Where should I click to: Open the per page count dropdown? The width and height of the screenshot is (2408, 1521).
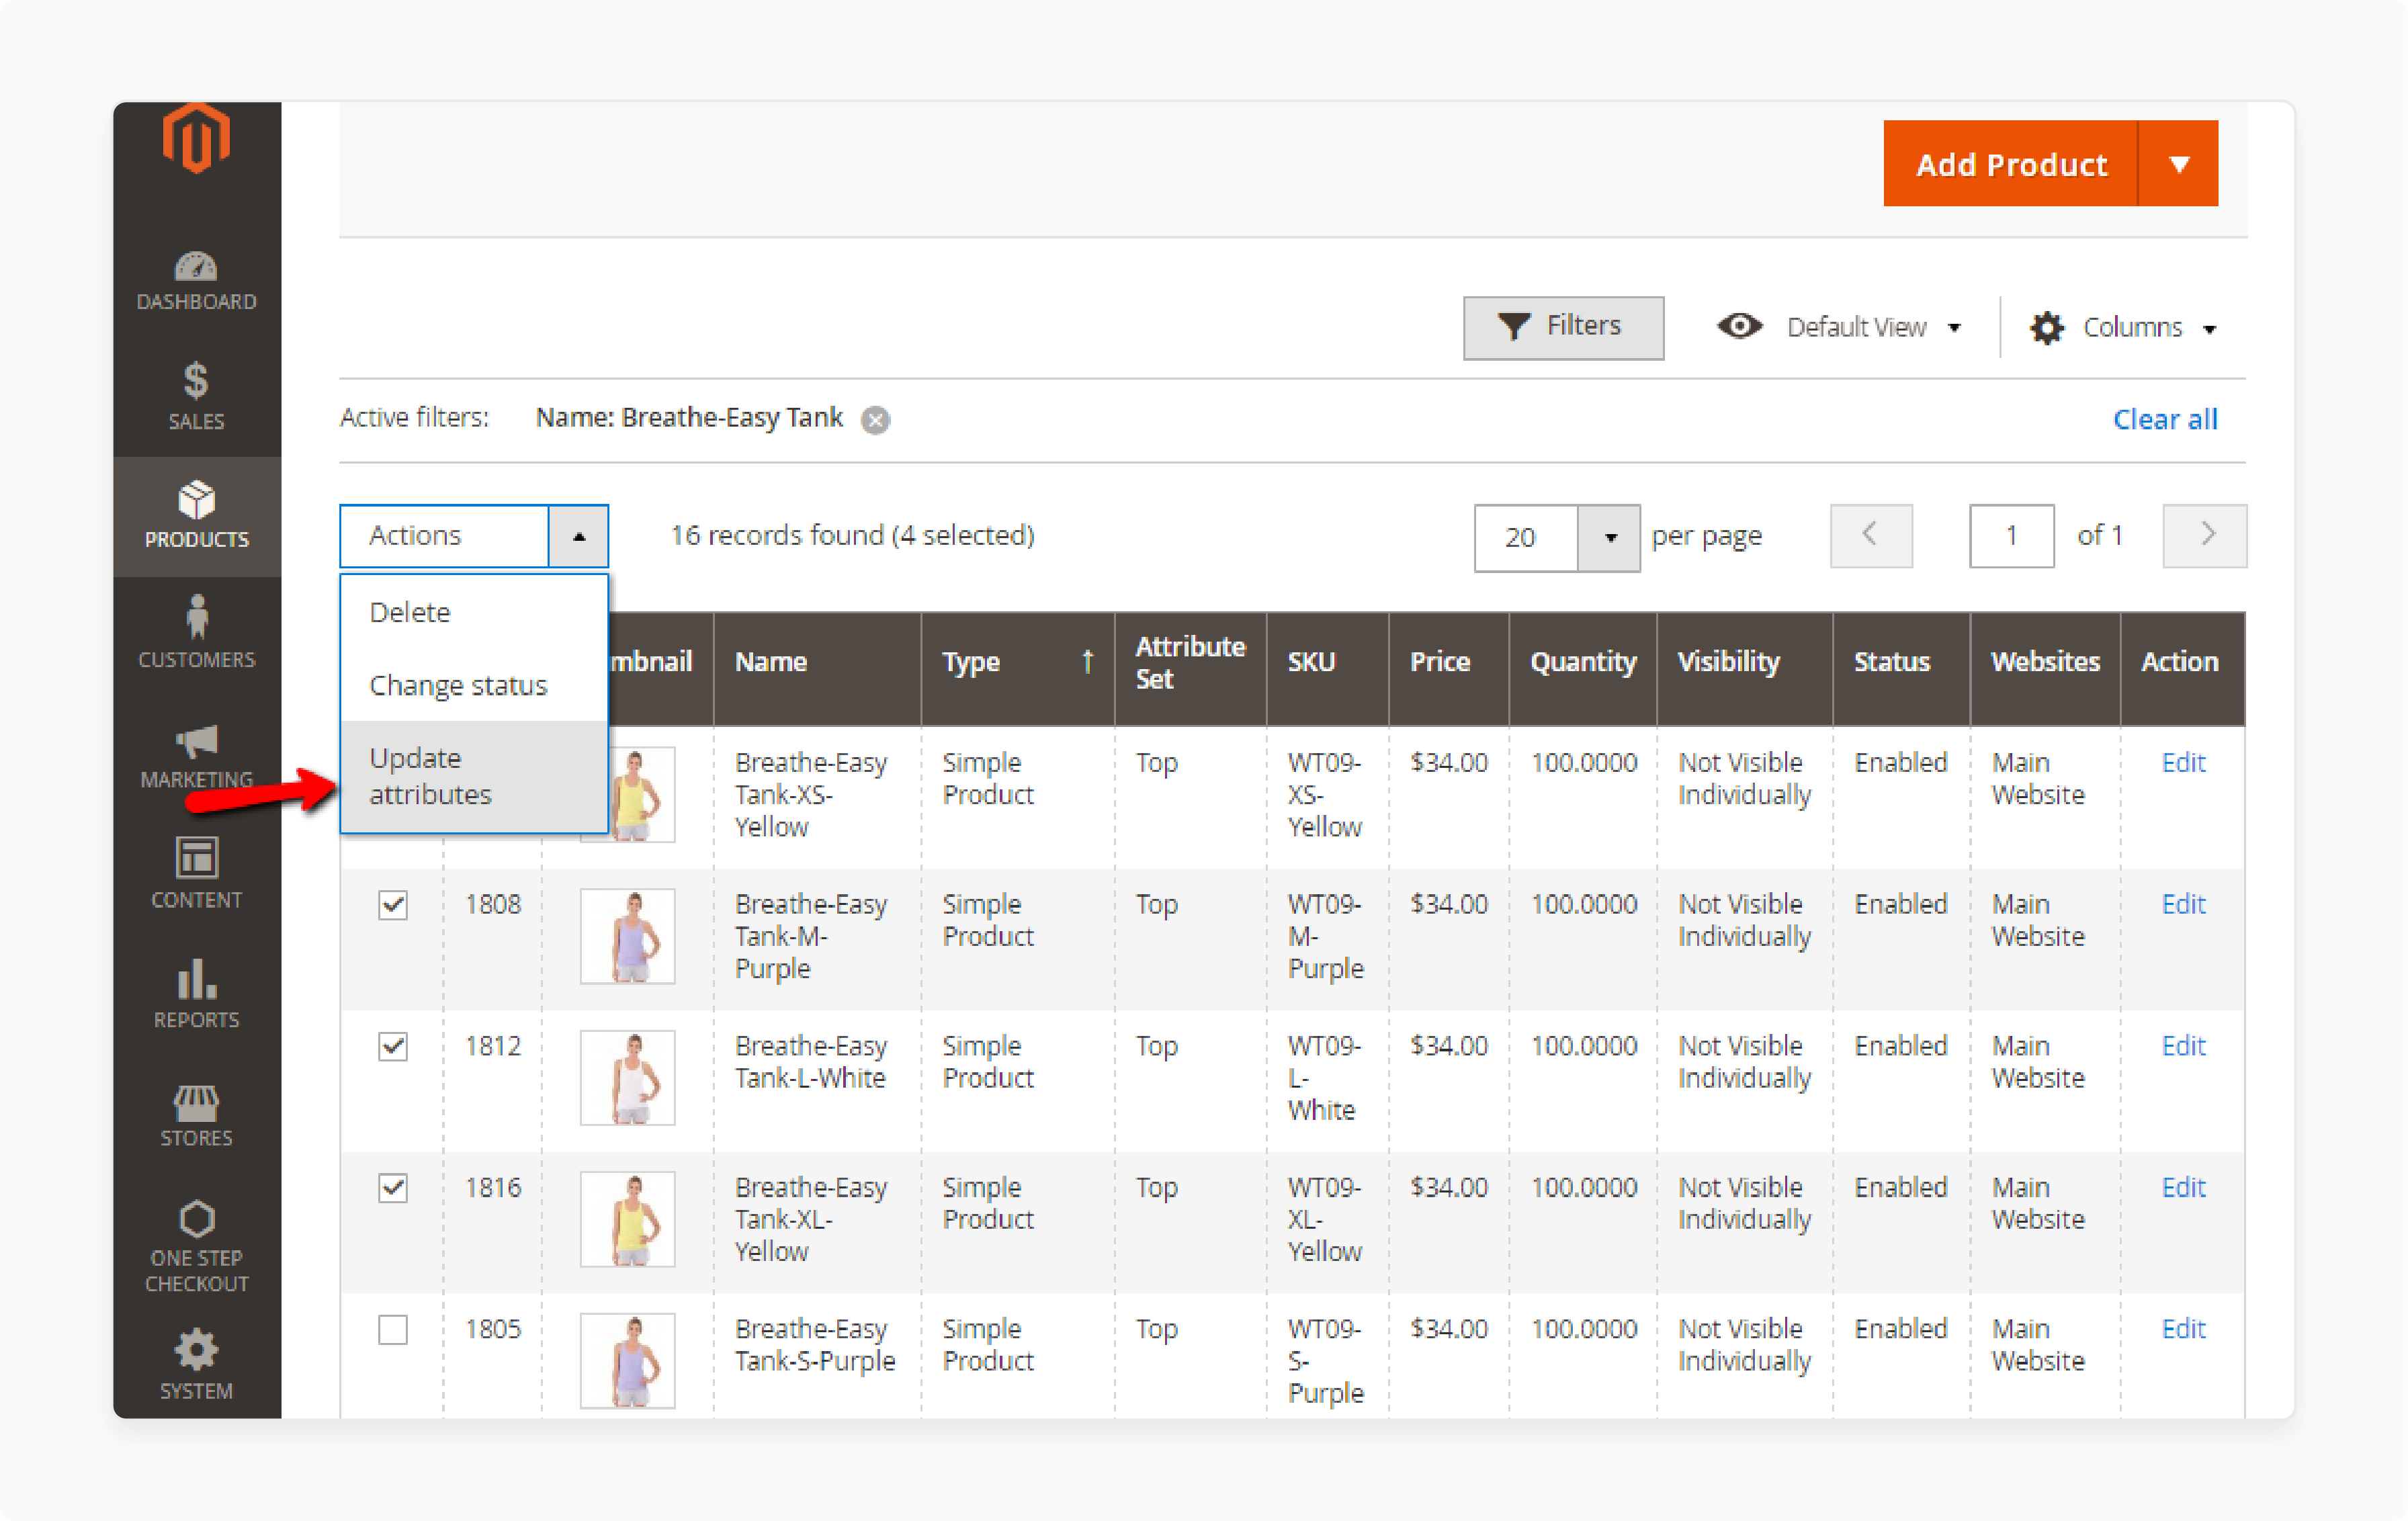click(x=1608, y=538)
